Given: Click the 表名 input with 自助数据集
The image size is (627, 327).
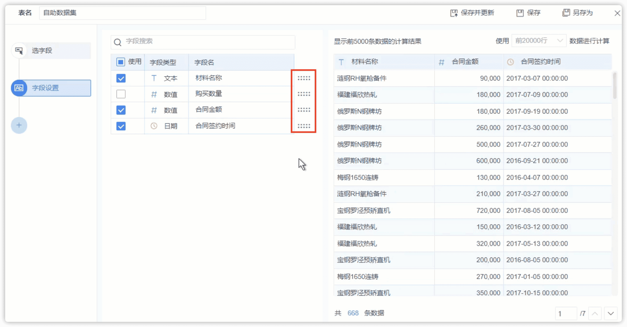Looking at the screenshot, I should tap(122, 13).
